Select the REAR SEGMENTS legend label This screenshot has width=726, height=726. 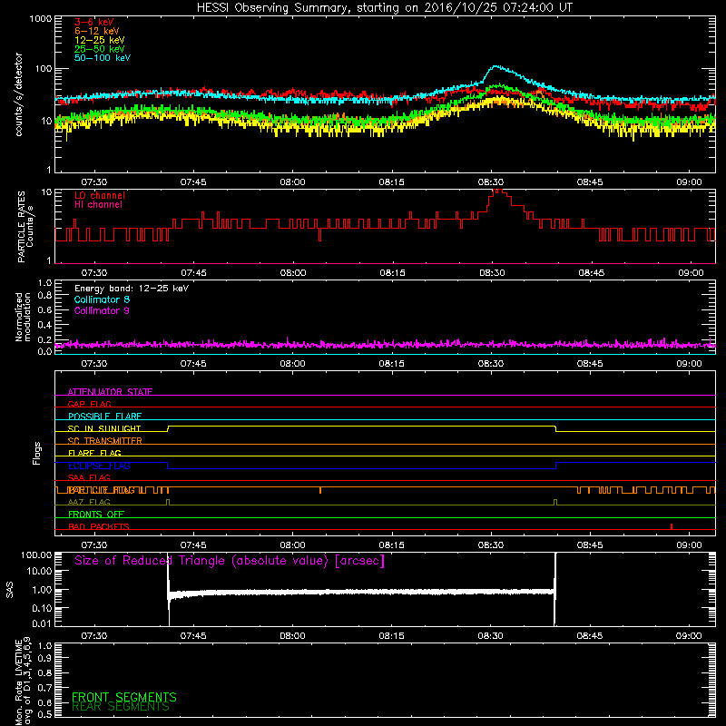121,707
